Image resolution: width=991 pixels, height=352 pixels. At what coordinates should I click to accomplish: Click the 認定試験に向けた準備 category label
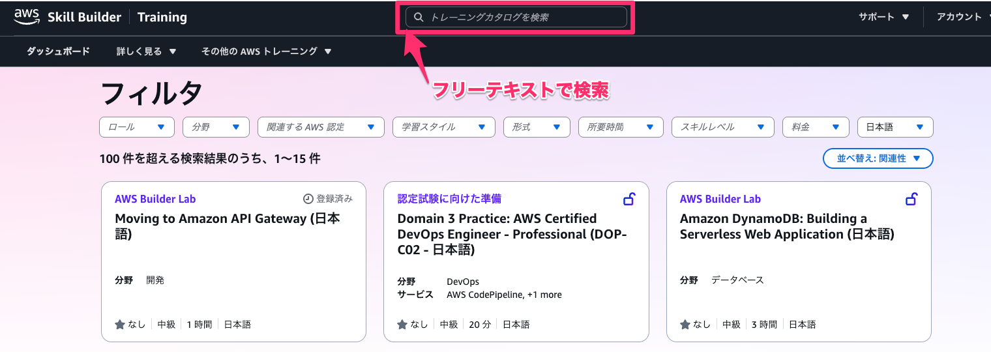[449, 199]
